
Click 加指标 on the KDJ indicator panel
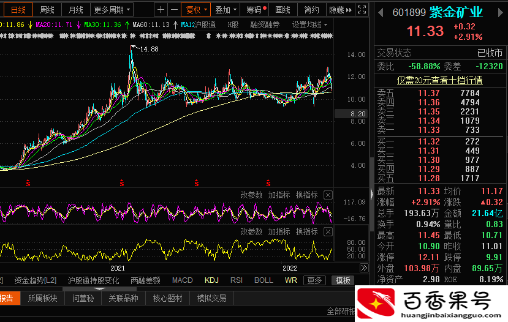279,195
